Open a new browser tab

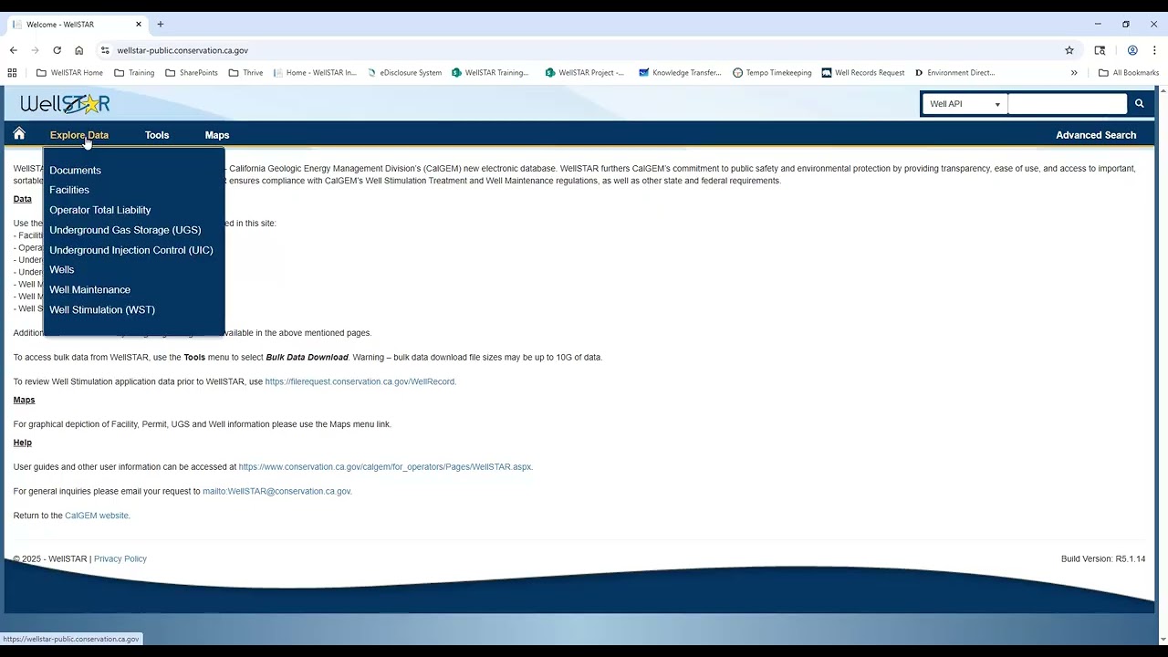(x=160, y=25)
